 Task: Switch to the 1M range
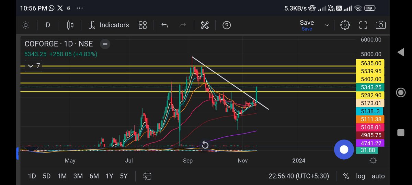(x=62, y=176)
